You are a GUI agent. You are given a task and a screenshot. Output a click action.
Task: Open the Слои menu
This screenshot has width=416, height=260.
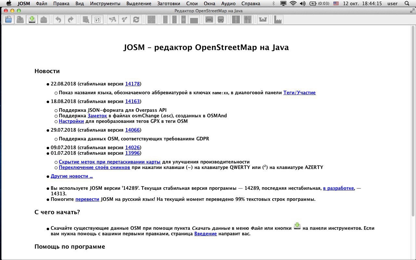pyautogui.click(x=192, y=4)
